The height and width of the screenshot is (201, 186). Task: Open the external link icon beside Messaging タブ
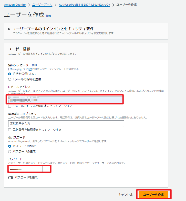(x=30, y=69)
